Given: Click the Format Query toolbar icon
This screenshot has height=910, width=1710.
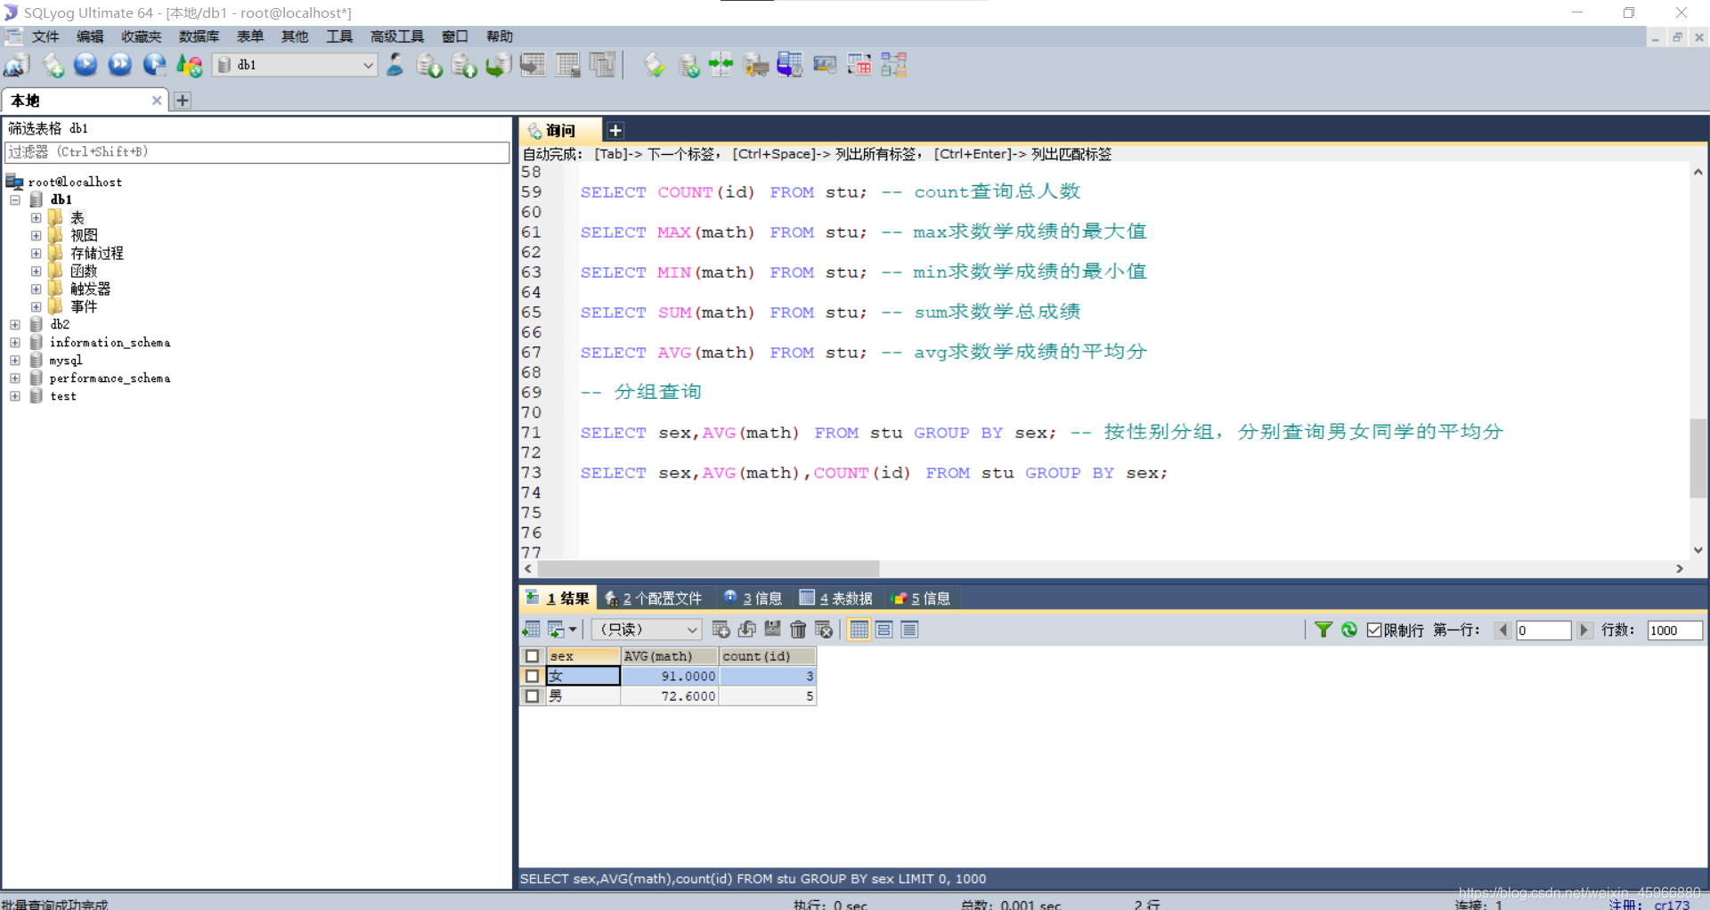Looking at the screenshot, I should 655,65.
